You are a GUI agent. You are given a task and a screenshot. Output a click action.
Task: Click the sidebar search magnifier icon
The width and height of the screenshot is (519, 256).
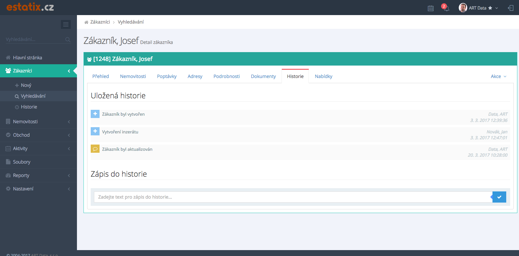coord(68,40)
